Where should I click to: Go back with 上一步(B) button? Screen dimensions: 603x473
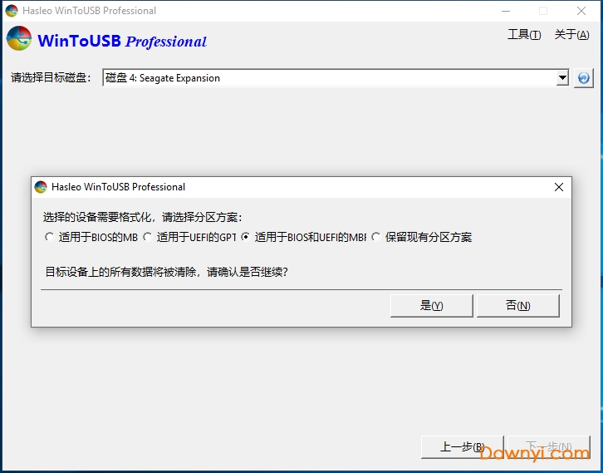(463, 447)
